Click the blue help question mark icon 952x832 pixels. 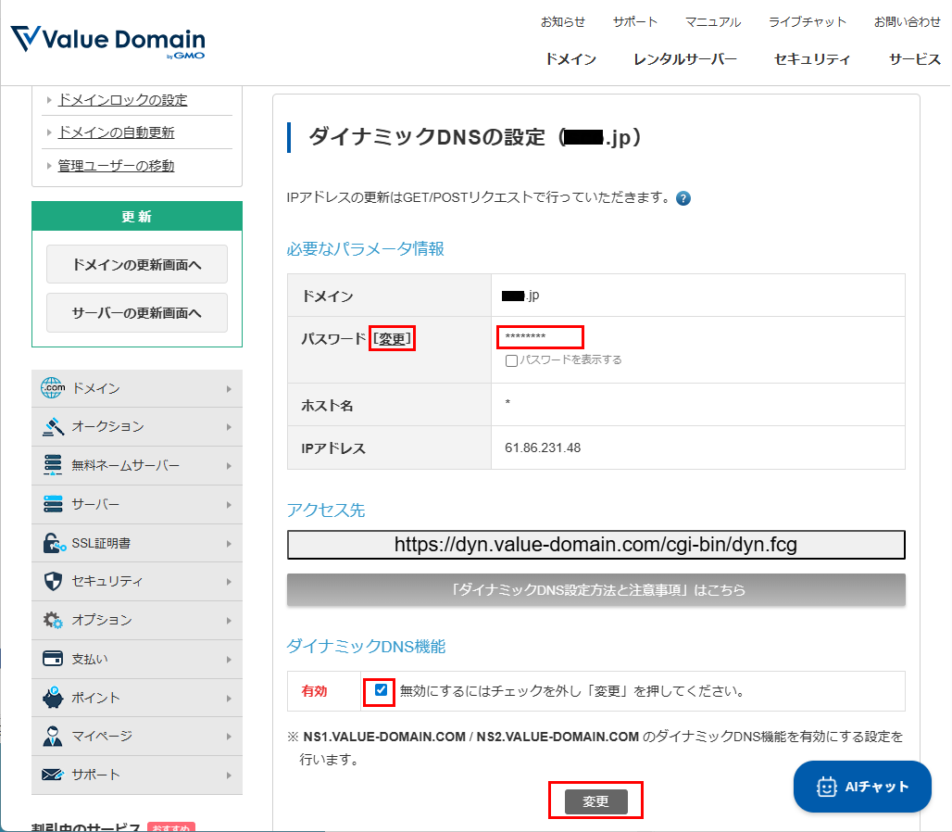click(x=683, y=198)
